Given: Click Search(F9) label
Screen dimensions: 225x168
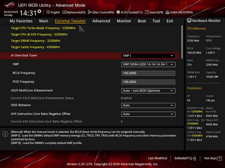Looking at the screenshot, I should tap(156, 12).
